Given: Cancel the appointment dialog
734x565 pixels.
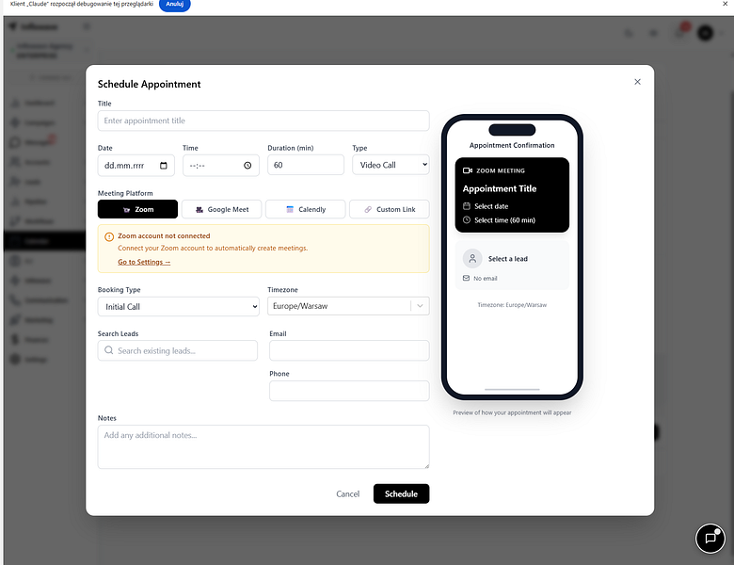Looking at the screenshot, I should point(348,493).
